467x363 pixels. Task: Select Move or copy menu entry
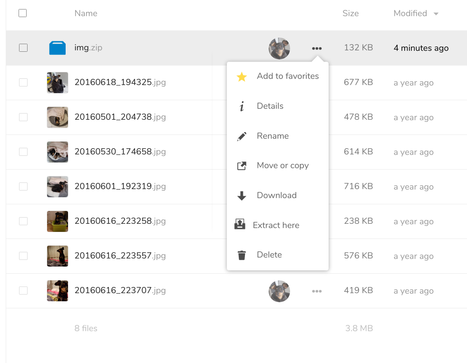point(282,165)
